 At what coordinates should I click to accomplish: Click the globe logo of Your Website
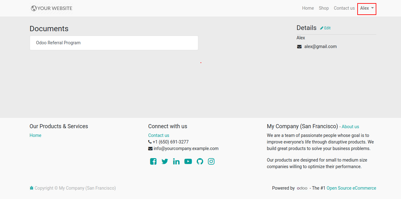pos(34,8)
